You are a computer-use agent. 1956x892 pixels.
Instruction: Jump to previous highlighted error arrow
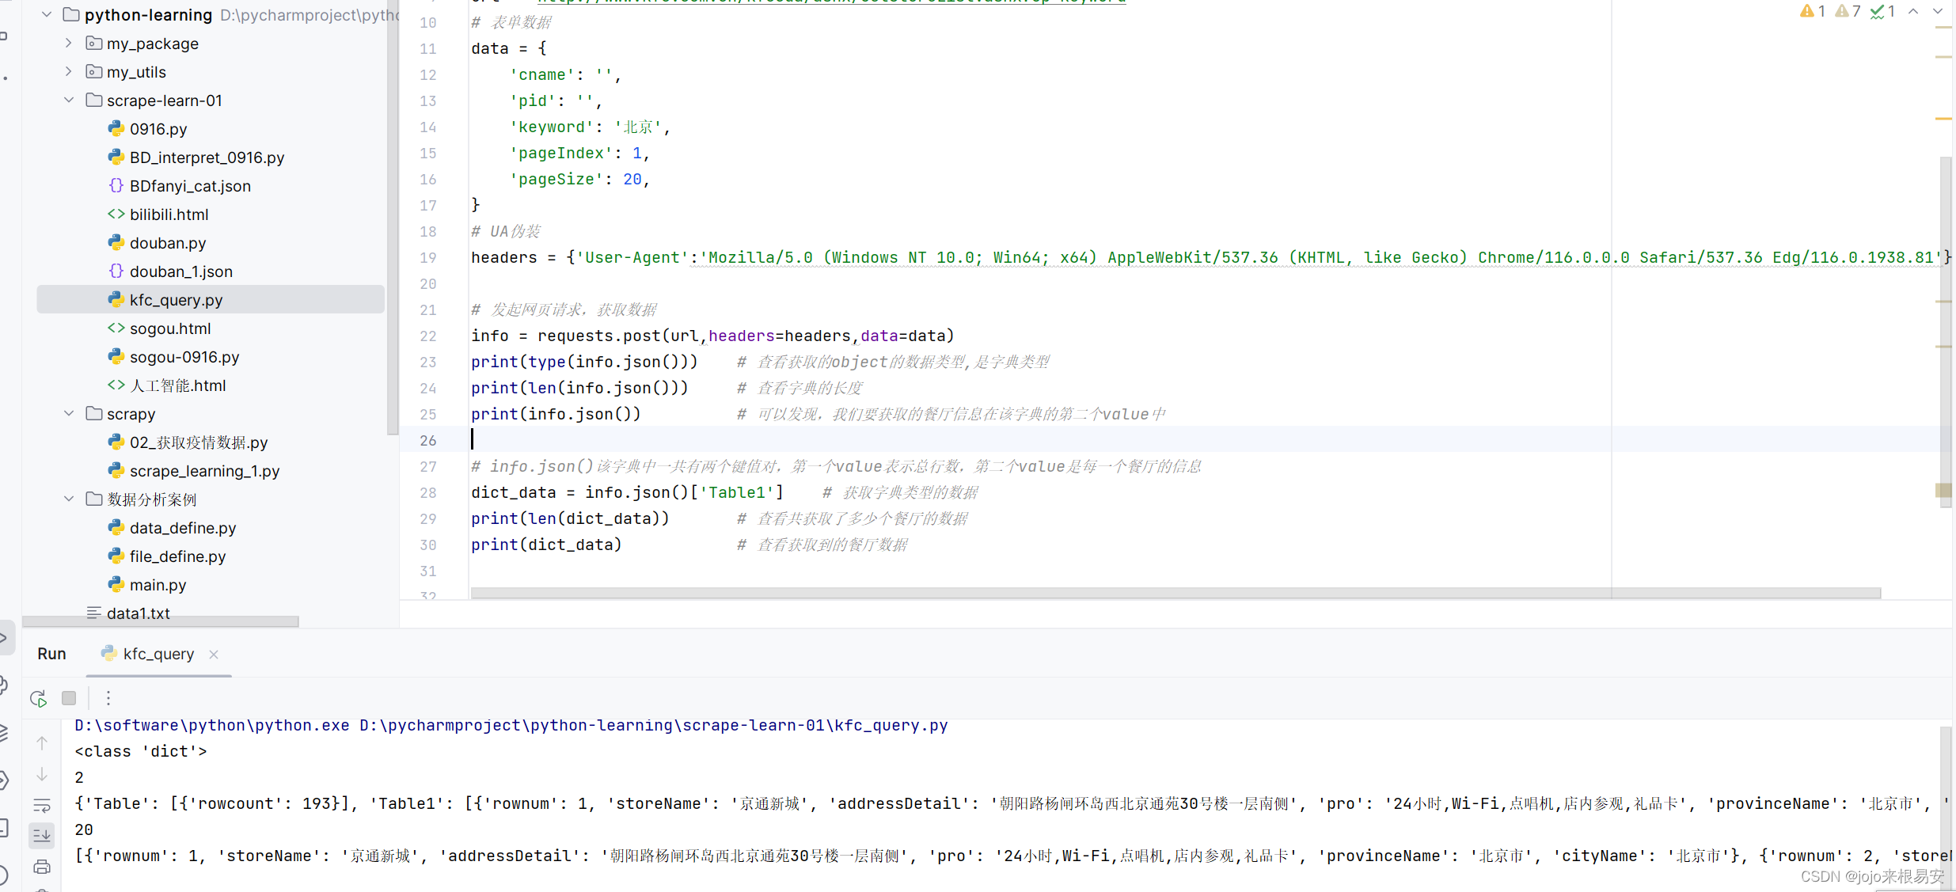click(x=1913, y=11)
